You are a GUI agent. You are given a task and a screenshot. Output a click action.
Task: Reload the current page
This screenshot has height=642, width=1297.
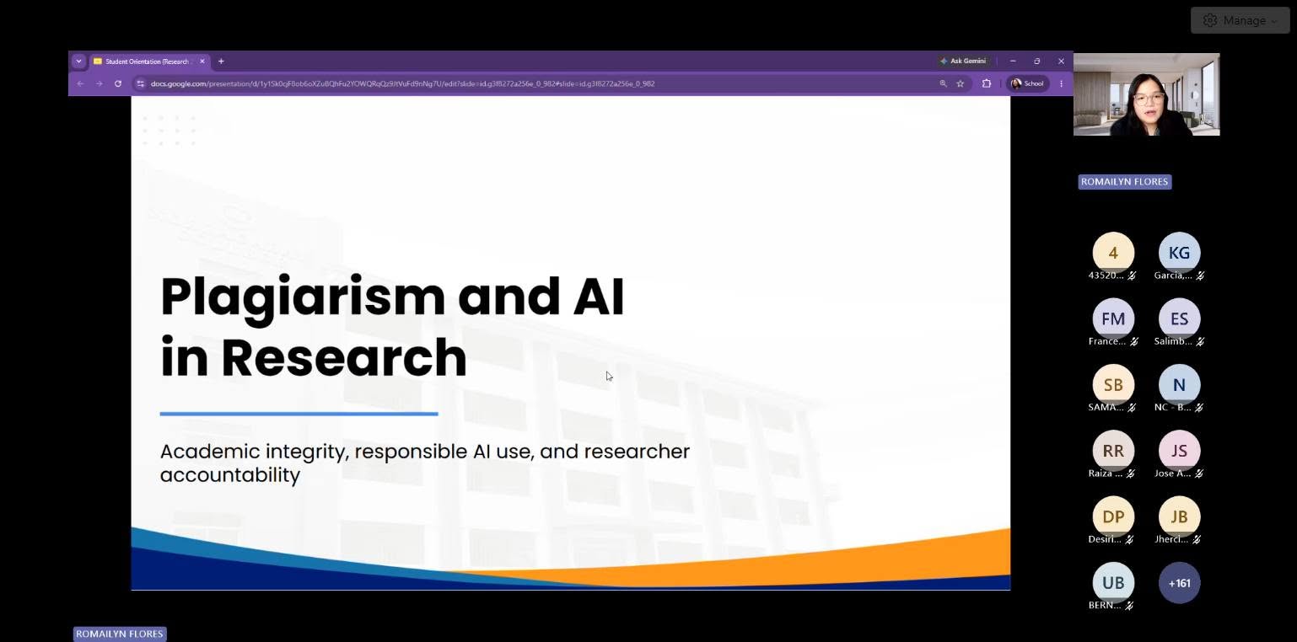118,83
